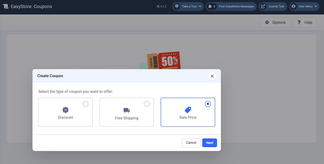Click the Sale Price tag icon

click(188, 110)
